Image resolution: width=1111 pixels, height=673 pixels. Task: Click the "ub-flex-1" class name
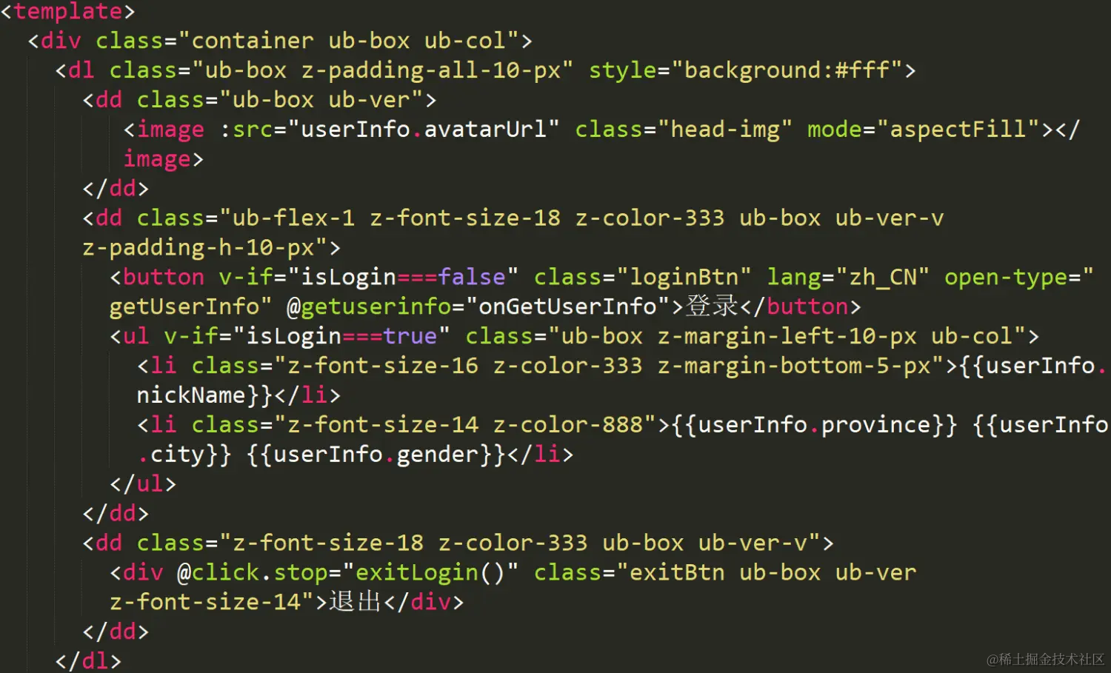tap(293, 218)
